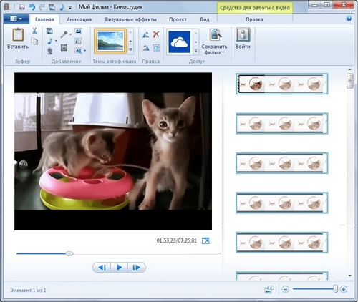This screenshot has height=302, width=358.
Task: Click quick access Add videos icon
Action: tap(52, 7)
